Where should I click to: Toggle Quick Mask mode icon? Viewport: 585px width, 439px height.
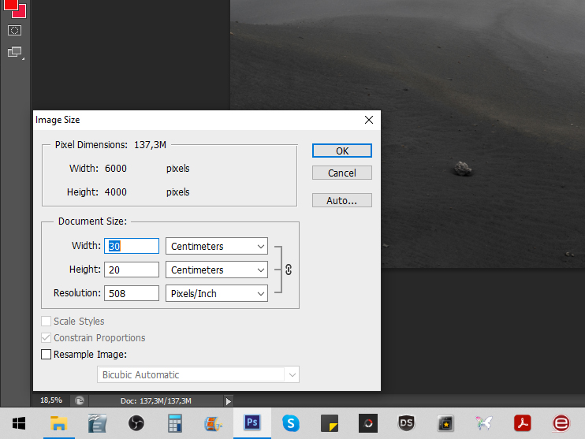click(x=14, y=30)
